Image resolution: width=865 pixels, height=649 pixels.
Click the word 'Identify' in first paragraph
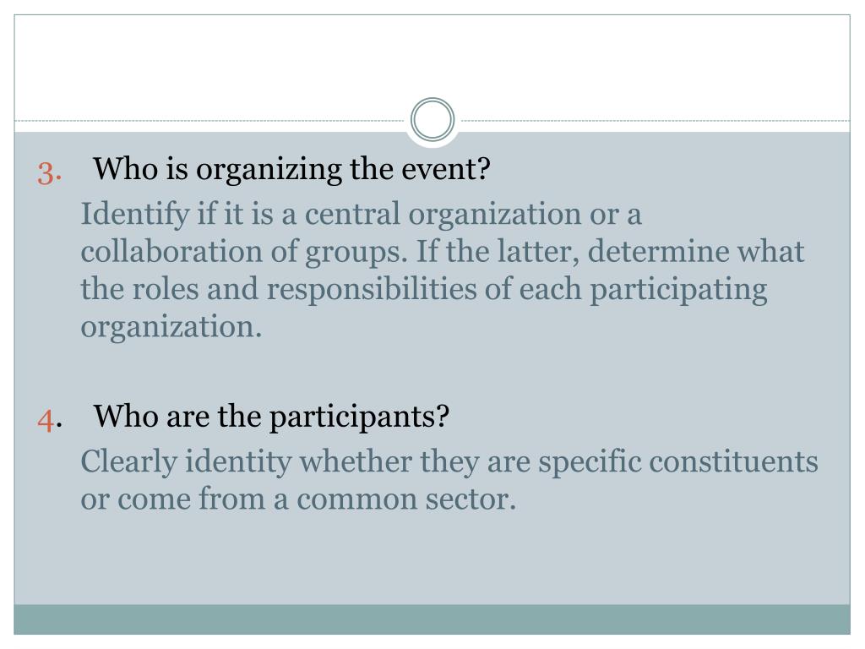(134, 215)
